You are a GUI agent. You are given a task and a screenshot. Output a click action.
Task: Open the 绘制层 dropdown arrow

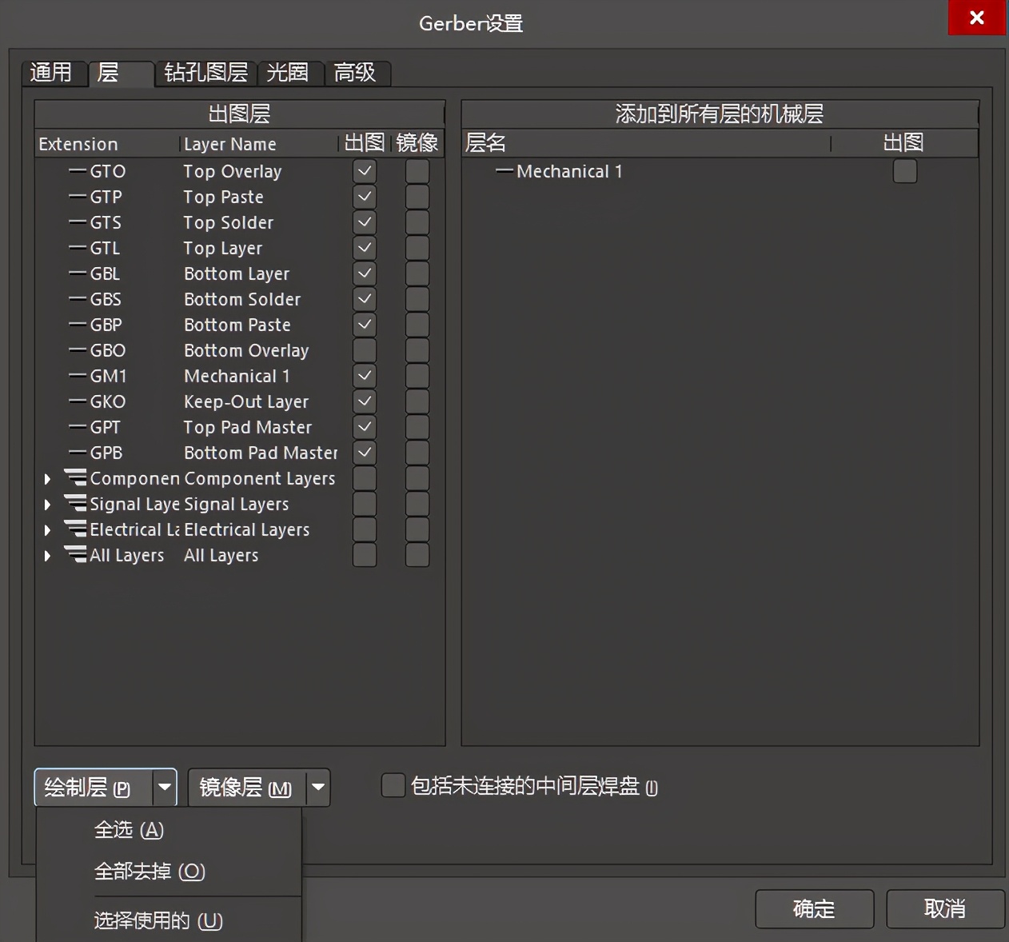tap(165, 788)
